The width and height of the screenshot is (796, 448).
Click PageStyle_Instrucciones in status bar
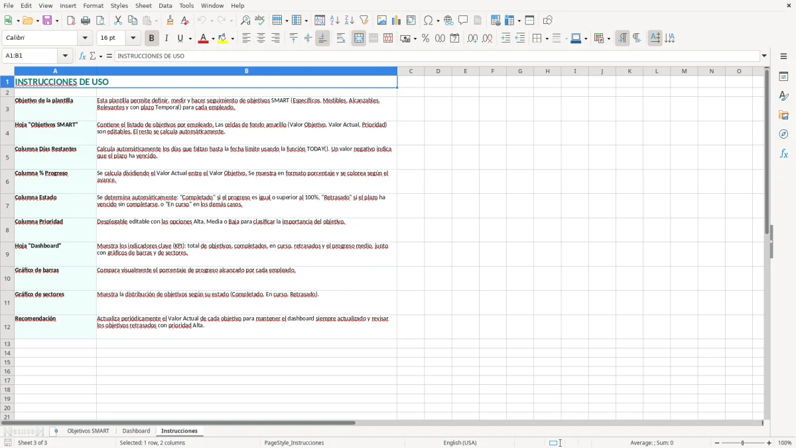294,443
